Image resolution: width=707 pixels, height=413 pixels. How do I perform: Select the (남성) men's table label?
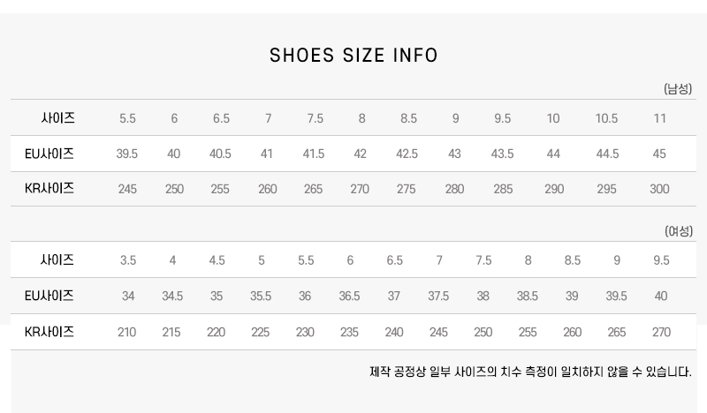point(677,89)
